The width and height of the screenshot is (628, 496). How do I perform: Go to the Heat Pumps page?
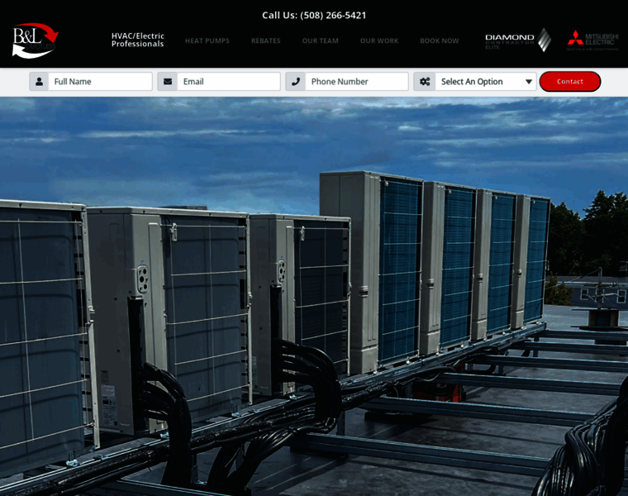(x=207, y=41)
